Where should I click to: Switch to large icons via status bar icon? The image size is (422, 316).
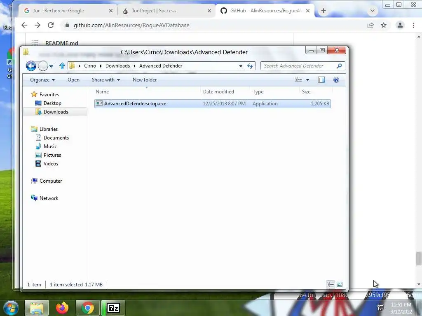coord(340,284)
